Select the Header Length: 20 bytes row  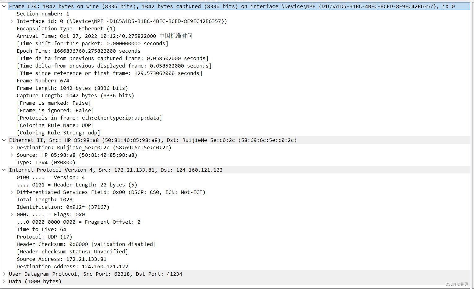click(x=77, y=185)
